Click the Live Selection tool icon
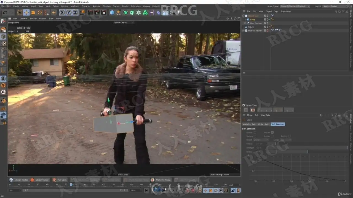353x198 pixels. coord(20,12)
